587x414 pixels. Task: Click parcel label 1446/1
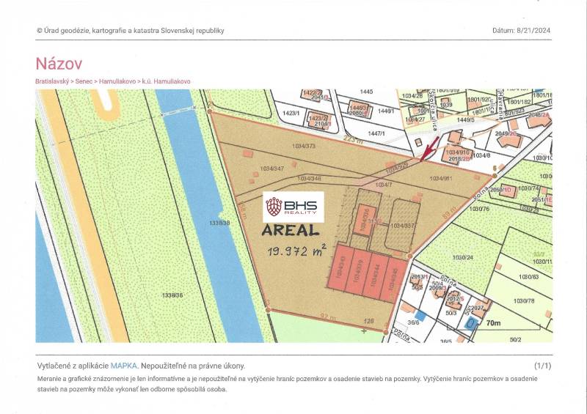click(386, 111)
